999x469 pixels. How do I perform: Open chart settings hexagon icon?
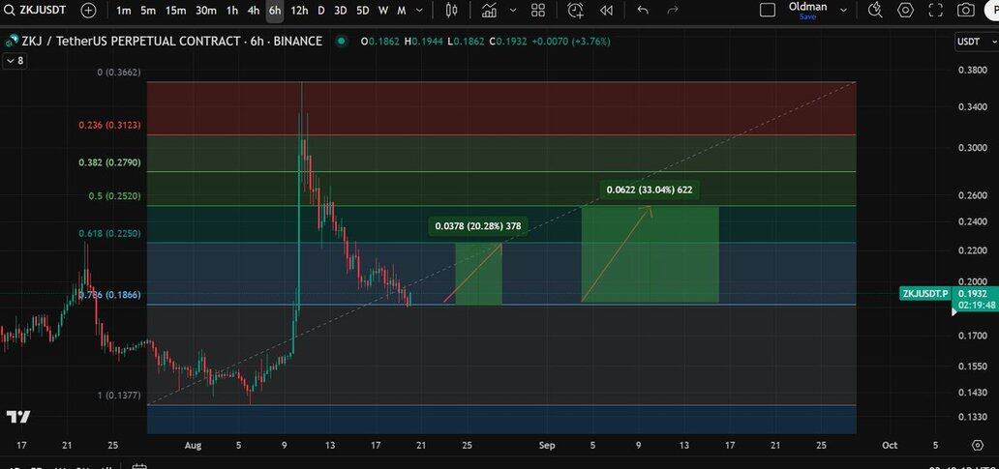click(x=905, y=11)
